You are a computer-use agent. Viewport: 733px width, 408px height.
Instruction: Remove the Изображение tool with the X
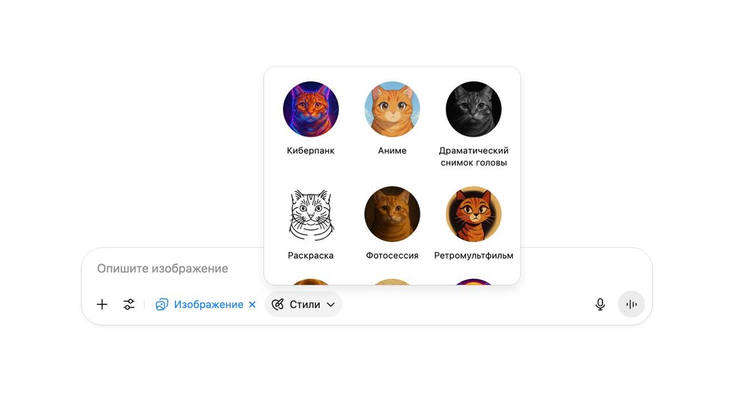(252, 304)
